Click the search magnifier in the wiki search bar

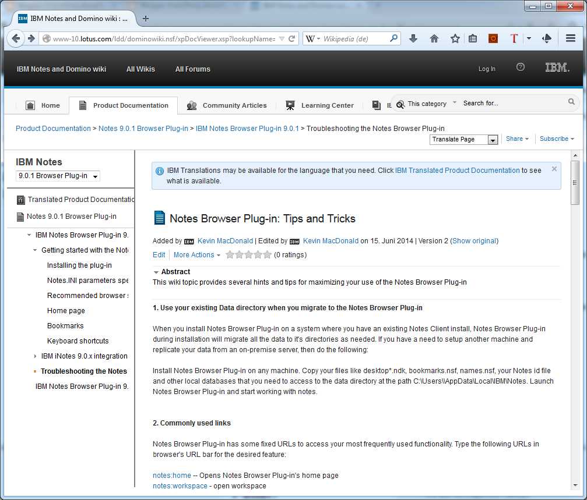[x=571, y=102]
